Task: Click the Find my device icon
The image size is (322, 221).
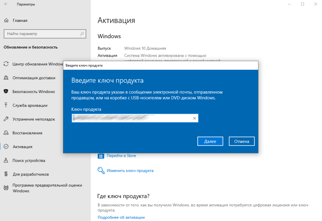Action: (6, 160)
